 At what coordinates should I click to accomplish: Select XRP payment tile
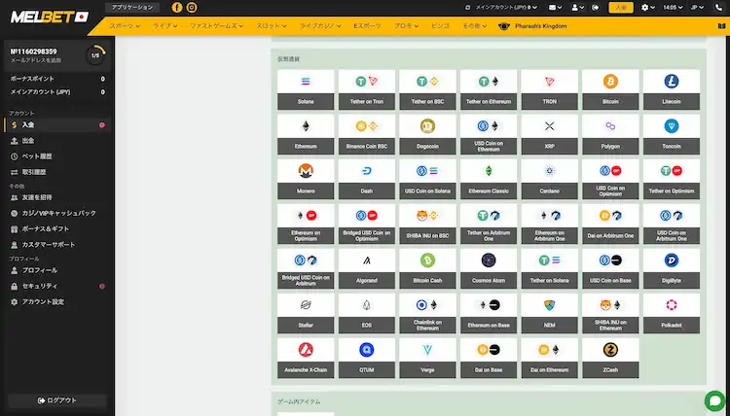549,134
